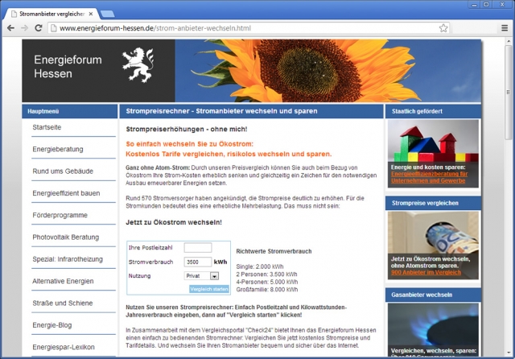
Task: Click the address bar URL
Action: [x=155, y=28]
